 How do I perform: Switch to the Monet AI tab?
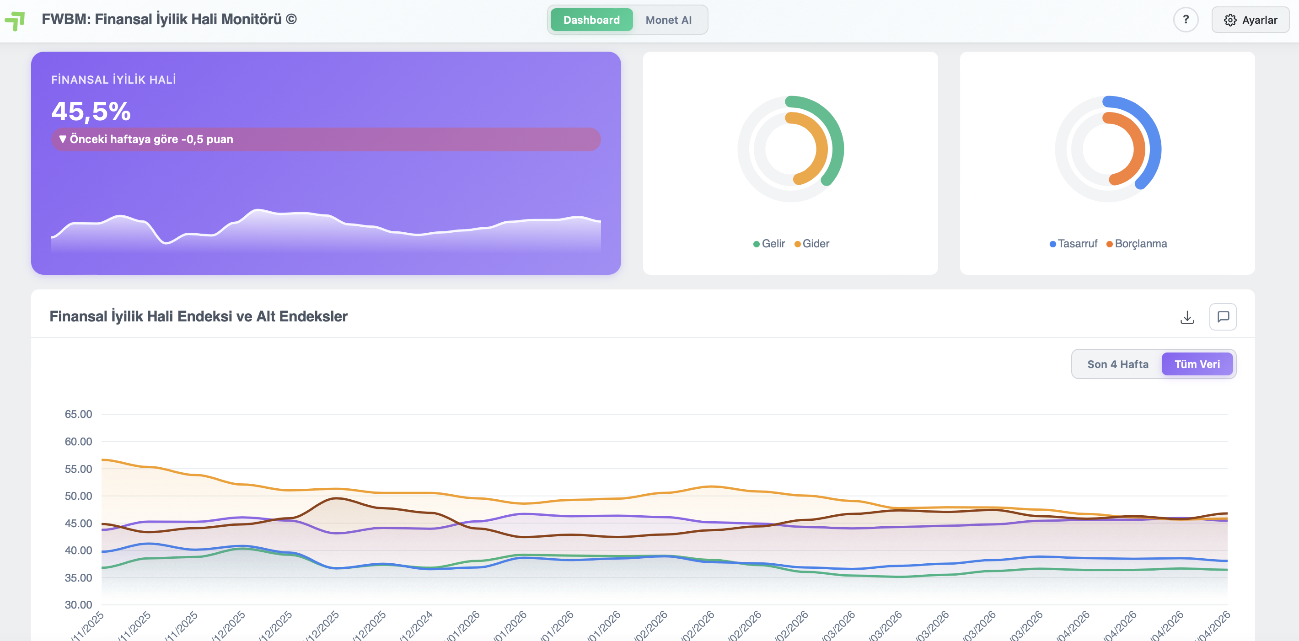[x=668, y=20]
